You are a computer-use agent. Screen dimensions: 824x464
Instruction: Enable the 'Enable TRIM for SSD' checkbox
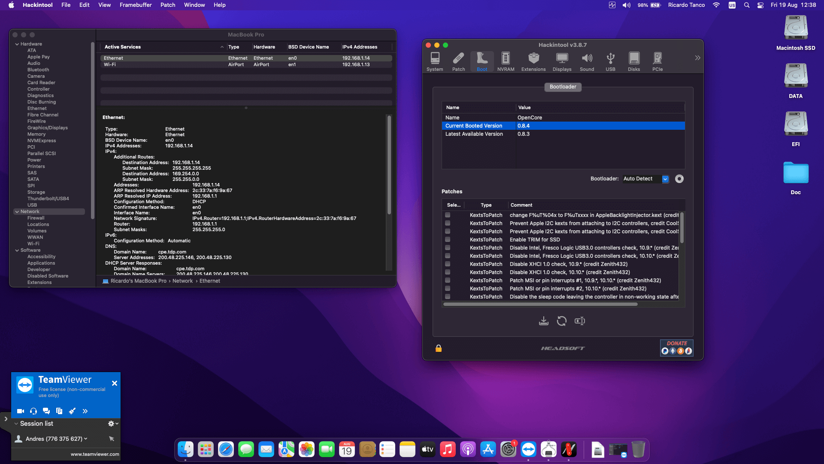[x=448, y=240]
